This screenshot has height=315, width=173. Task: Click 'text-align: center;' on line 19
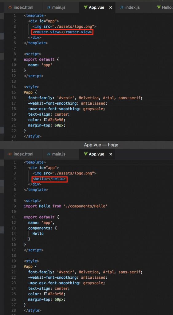pyautogui.click(x=49, y=114)
